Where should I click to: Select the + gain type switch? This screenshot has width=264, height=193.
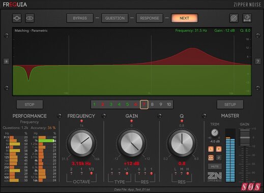[112, 173]
